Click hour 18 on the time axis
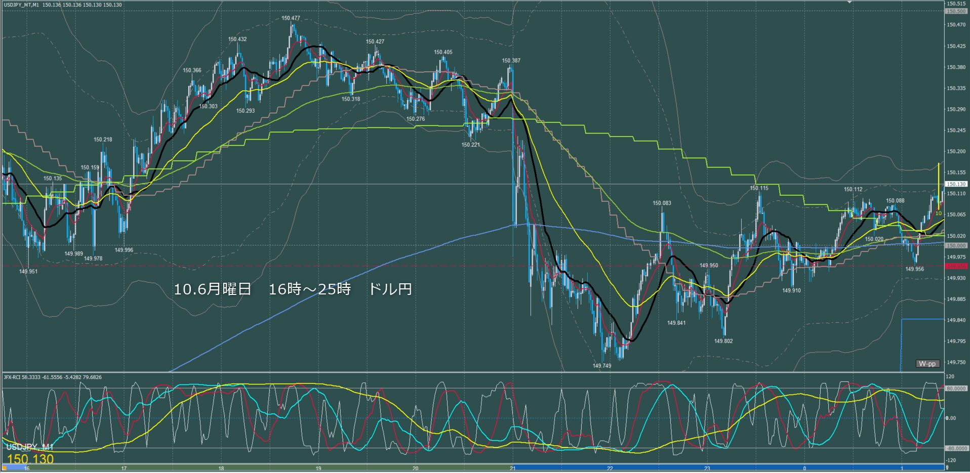Image resolution: width=970 pixels, height=473 pixels. click(x=221, y=468)
